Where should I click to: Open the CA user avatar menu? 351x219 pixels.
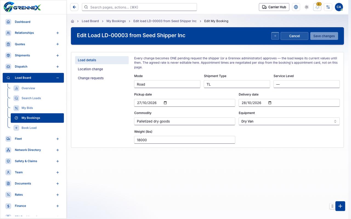[x=339, y=7]
